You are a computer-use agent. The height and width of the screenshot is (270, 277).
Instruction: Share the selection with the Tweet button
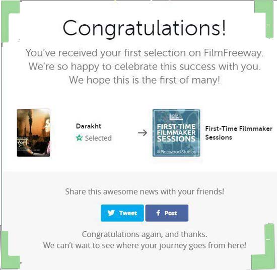pos(122,213)
